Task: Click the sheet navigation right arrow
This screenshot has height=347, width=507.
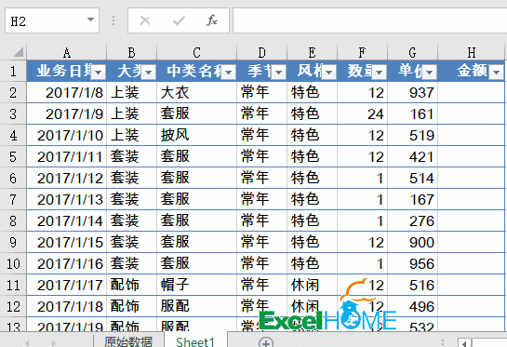Action: (x=53, y=343)
